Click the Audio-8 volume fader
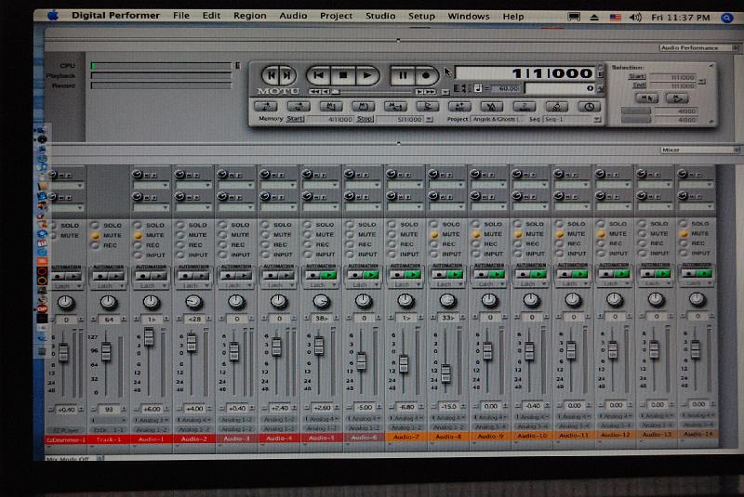Viewport: 744px width, 497px height. (x=445, y=373)
